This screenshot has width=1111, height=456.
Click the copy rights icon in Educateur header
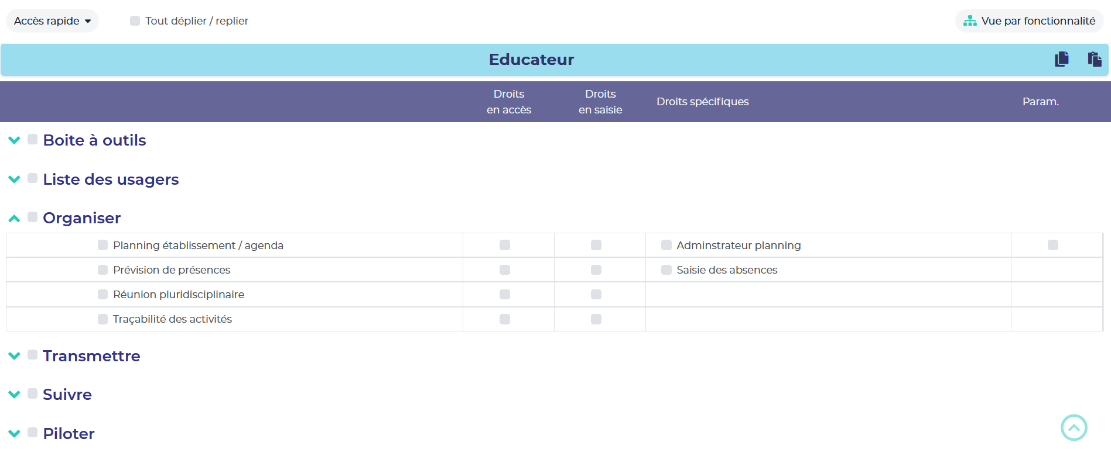click(1061, 59)
